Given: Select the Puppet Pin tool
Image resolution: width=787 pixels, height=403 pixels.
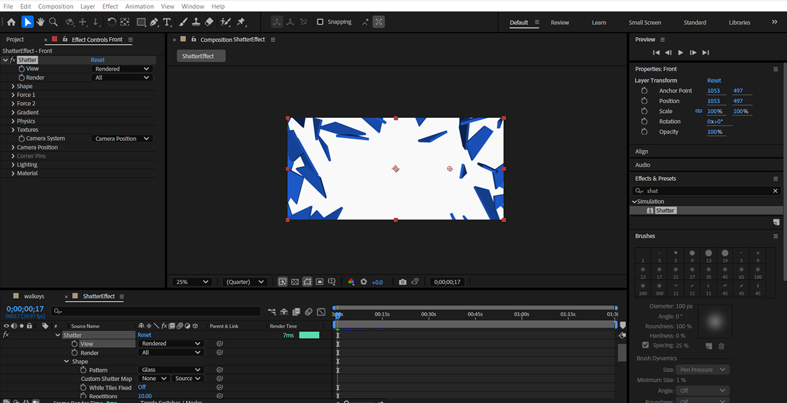Looking at the screenshot, I should (241, 22).
